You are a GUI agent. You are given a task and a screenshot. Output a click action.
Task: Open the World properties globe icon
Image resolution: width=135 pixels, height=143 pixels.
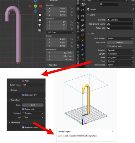coord(83,35)
